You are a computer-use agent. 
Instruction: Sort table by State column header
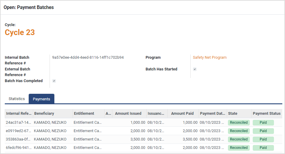click(x=233, y=114)
